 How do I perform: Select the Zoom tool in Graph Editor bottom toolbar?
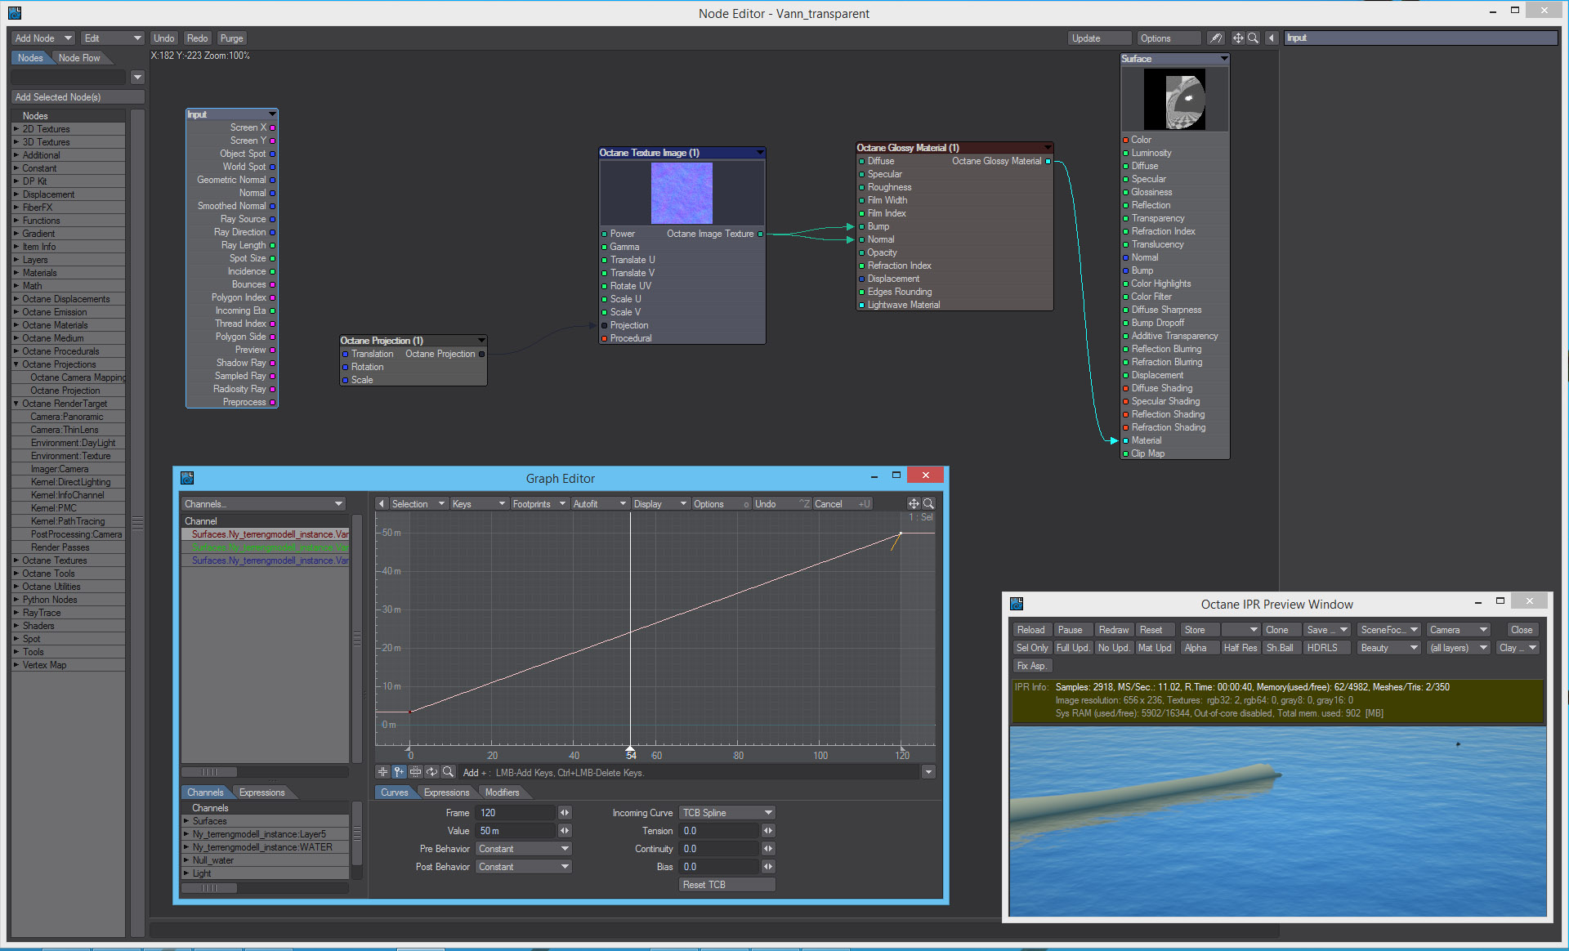tap(448, 772)
